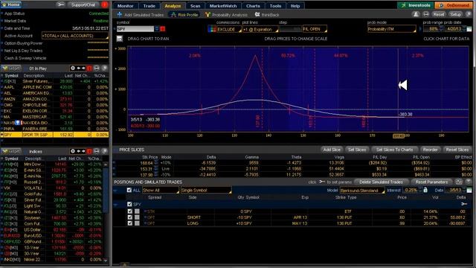Open the Tools tab
This screenshot has width=476, height=268.
[x=275, y=6]
